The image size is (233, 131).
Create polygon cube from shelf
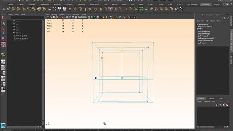(75, 9)
